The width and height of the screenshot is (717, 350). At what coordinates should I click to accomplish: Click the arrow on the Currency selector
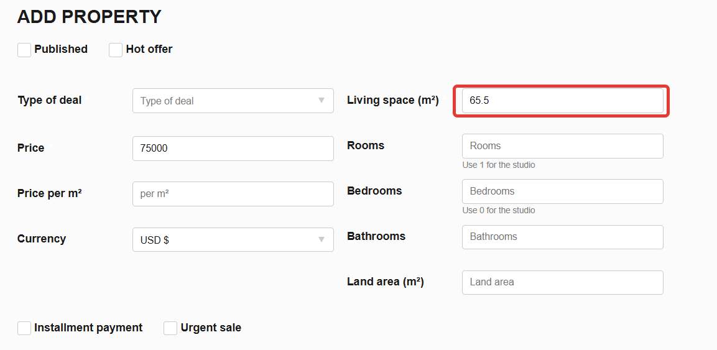click(321, 239)
